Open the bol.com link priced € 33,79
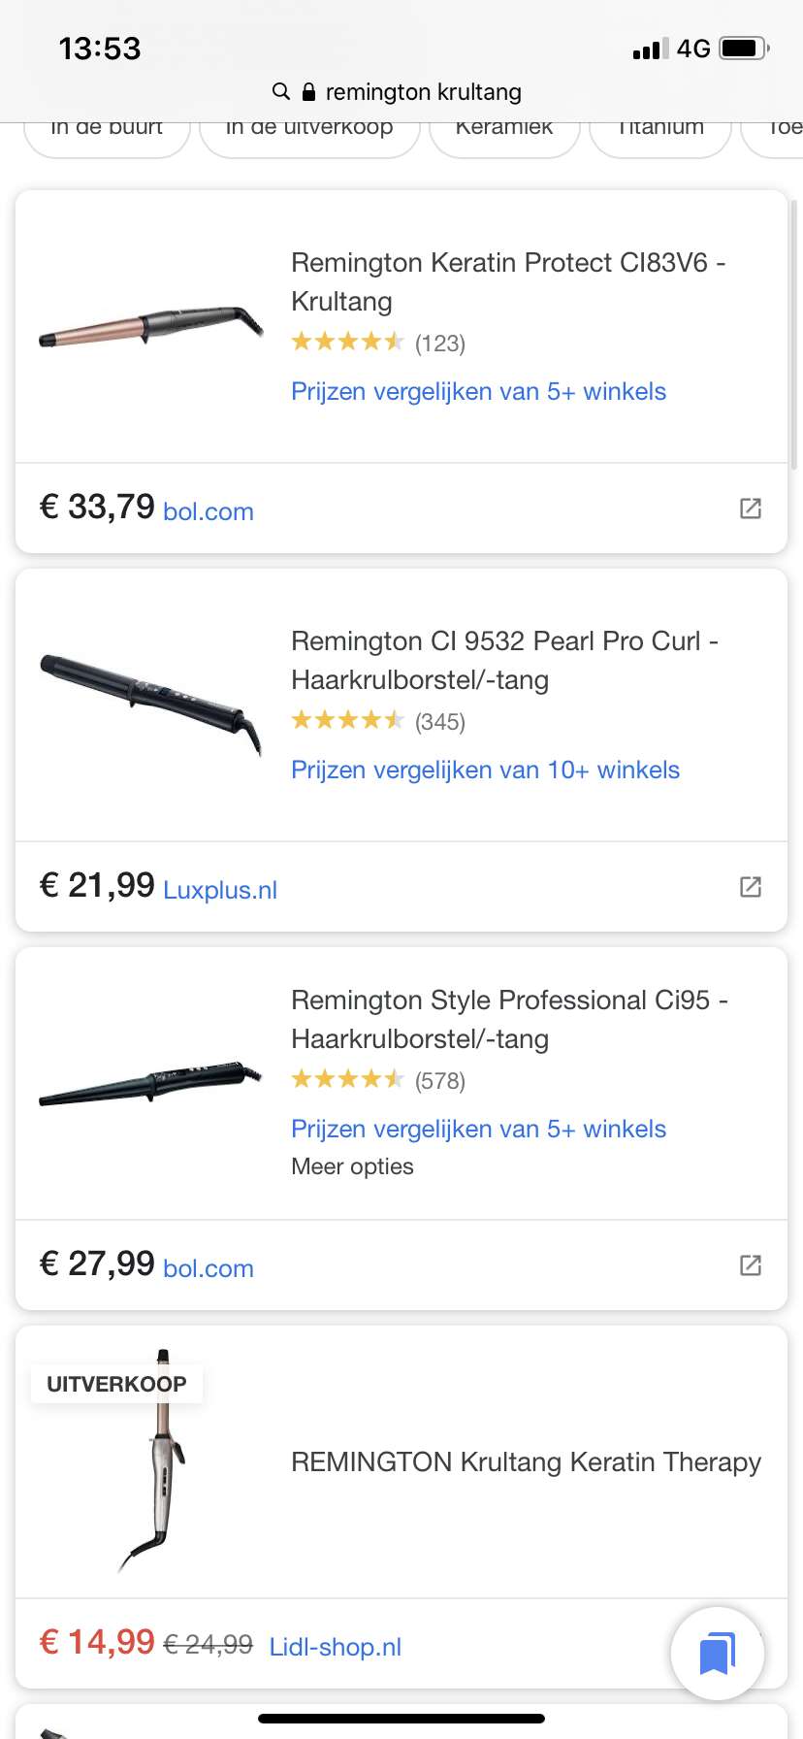This screenshot has width=803, height=1739. [x=209, y=511]
